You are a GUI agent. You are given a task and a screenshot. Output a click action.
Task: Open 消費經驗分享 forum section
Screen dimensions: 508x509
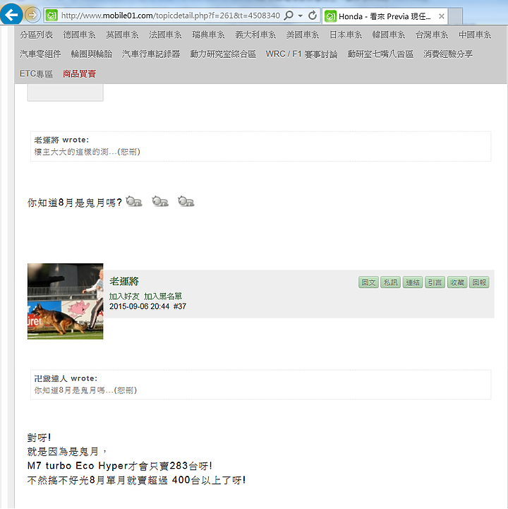coord(447,54)
